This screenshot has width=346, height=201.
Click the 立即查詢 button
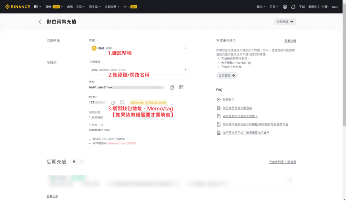(227, 75)
